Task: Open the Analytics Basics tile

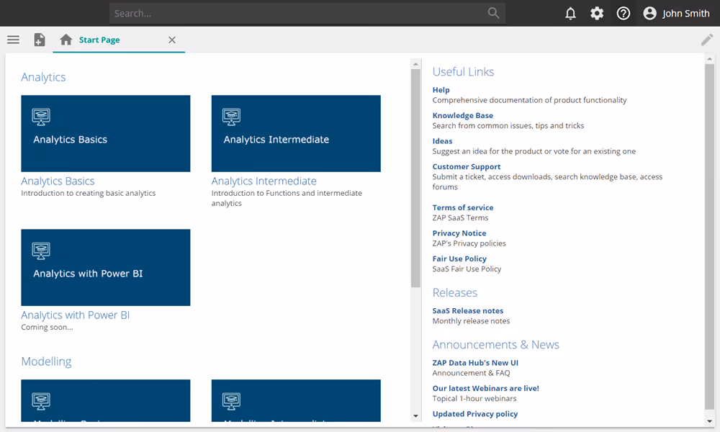Action: click(x=106, y=134)
